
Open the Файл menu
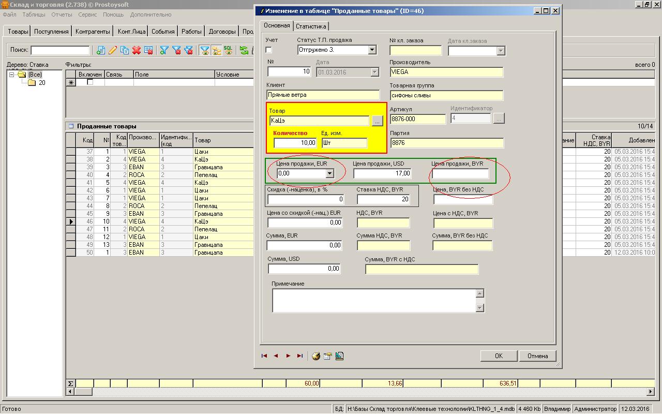pos(9,15)
